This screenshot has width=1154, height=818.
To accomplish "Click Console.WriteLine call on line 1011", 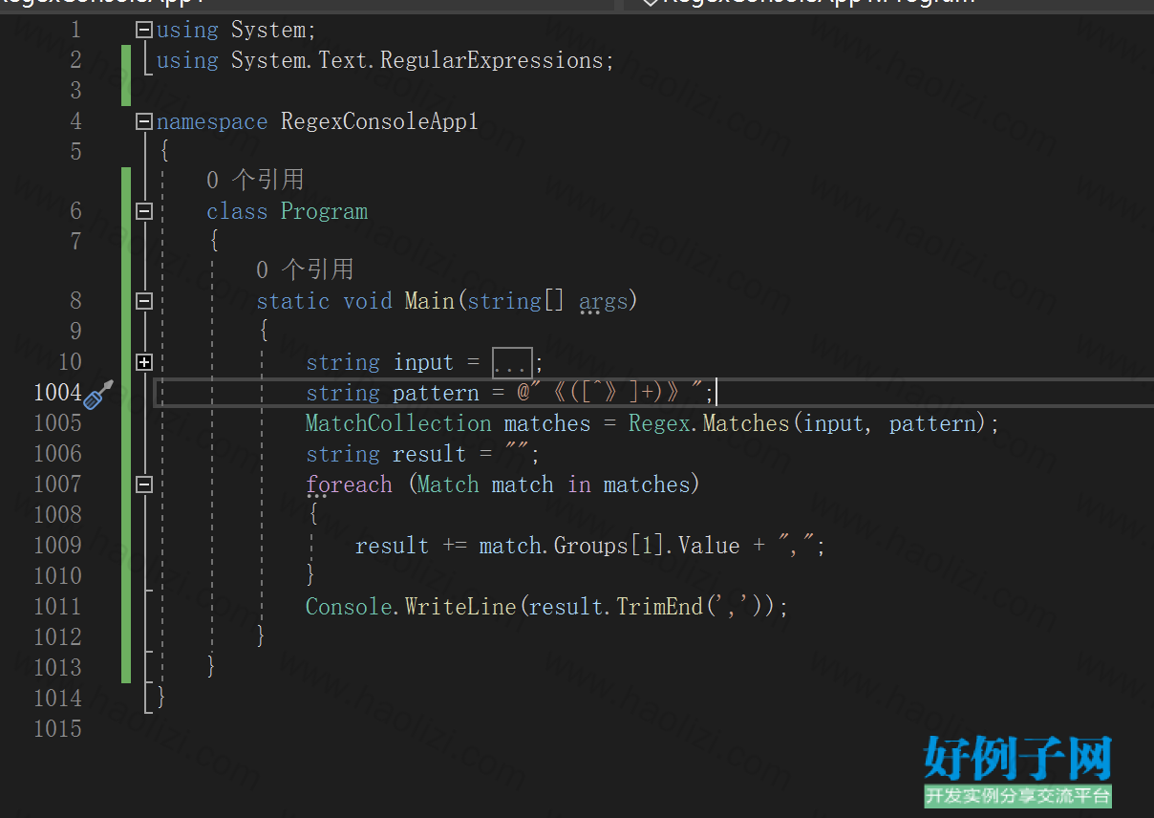I will click(413, 607).
